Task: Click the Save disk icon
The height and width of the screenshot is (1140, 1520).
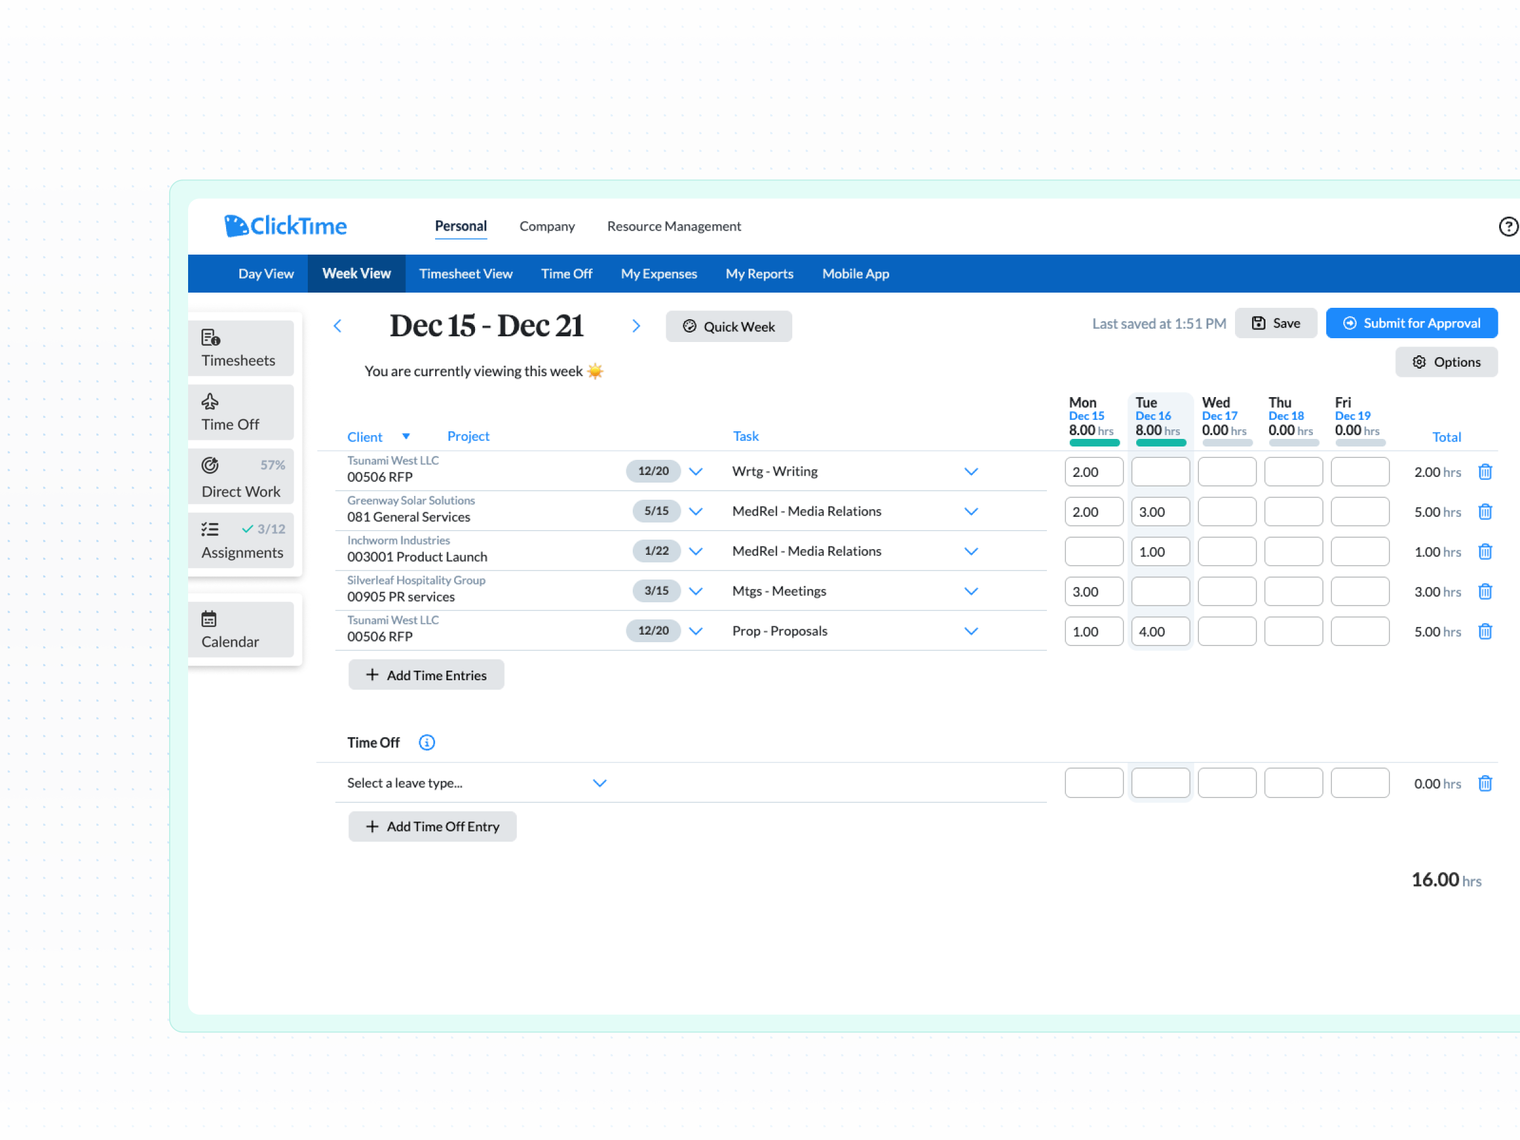Action: (1260, 322)
